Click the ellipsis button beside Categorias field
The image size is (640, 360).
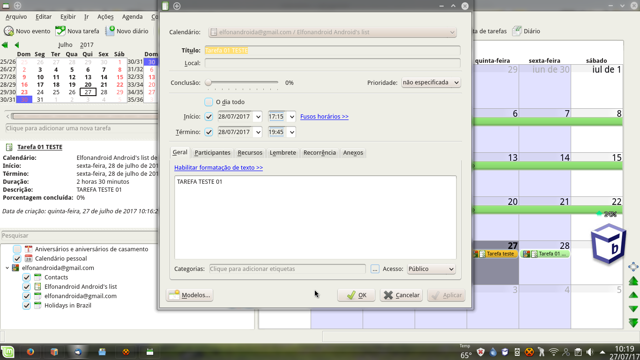pyautogui.click(x=375, y=269)
